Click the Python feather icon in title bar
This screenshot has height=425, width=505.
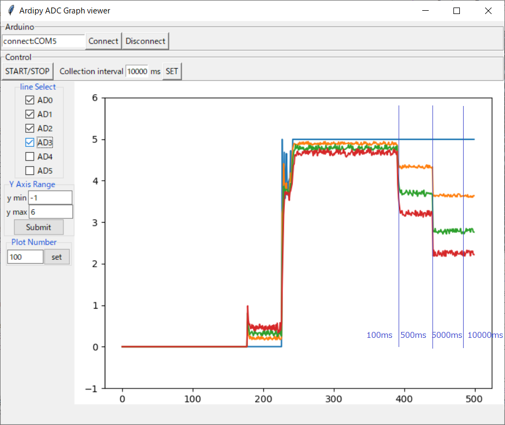pyautogui.click(x=10, y=10)
